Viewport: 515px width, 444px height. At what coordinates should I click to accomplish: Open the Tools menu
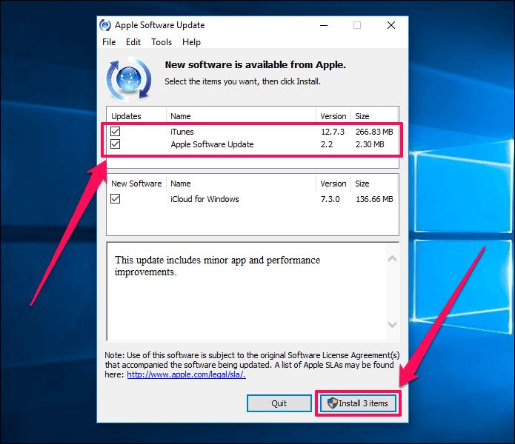[x=162, y=42]
